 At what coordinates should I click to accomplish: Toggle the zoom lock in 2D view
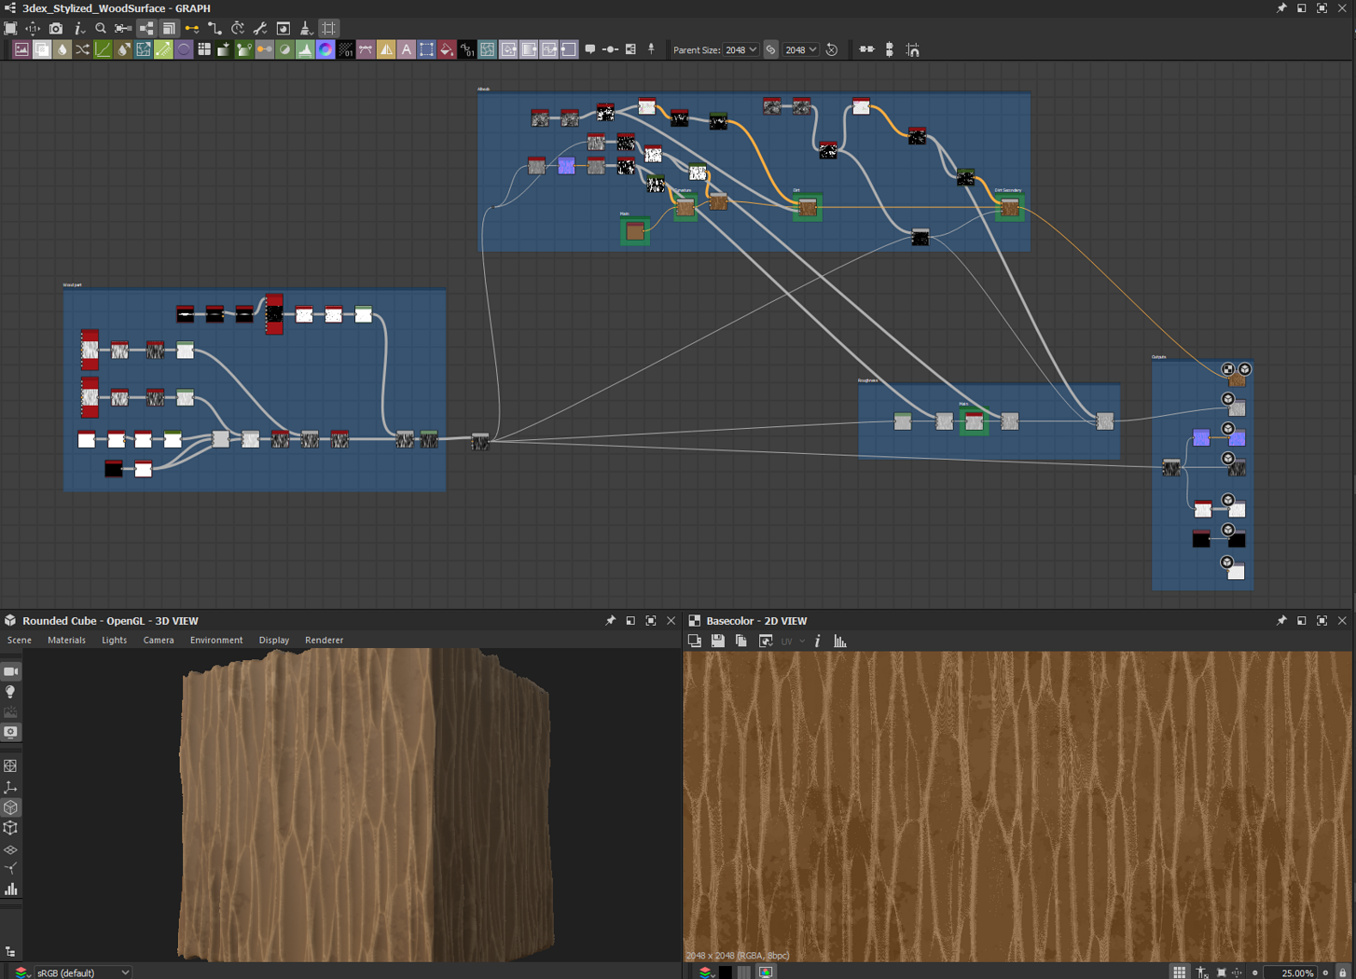[x=1343, y=972]
